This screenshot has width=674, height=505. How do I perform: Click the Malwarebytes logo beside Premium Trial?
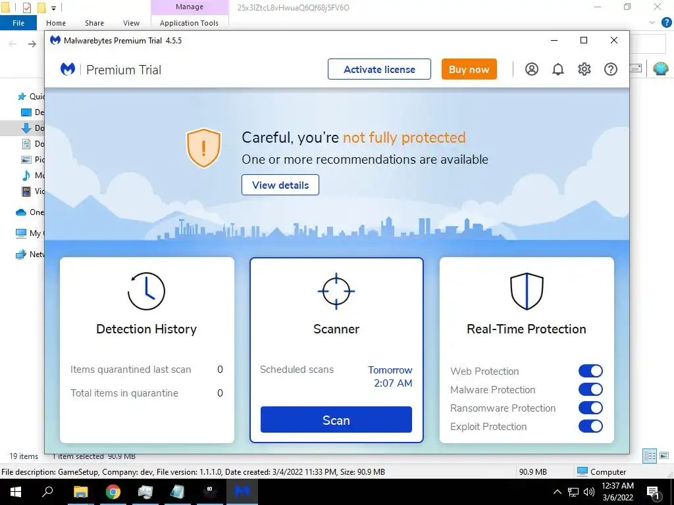coord(68,69)
